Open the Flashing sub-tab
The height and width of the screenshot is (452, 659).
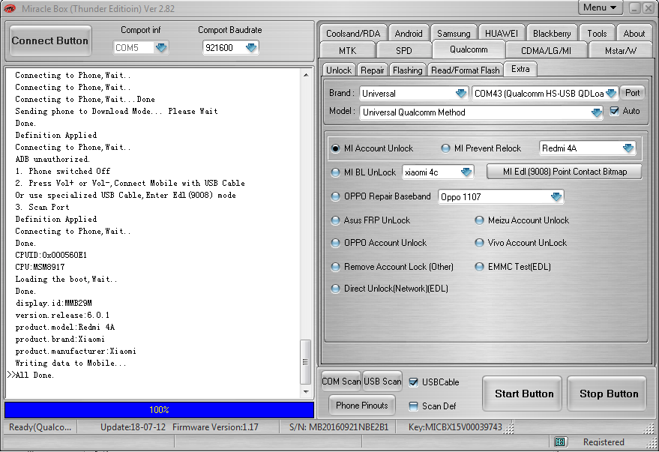[407, 70]
